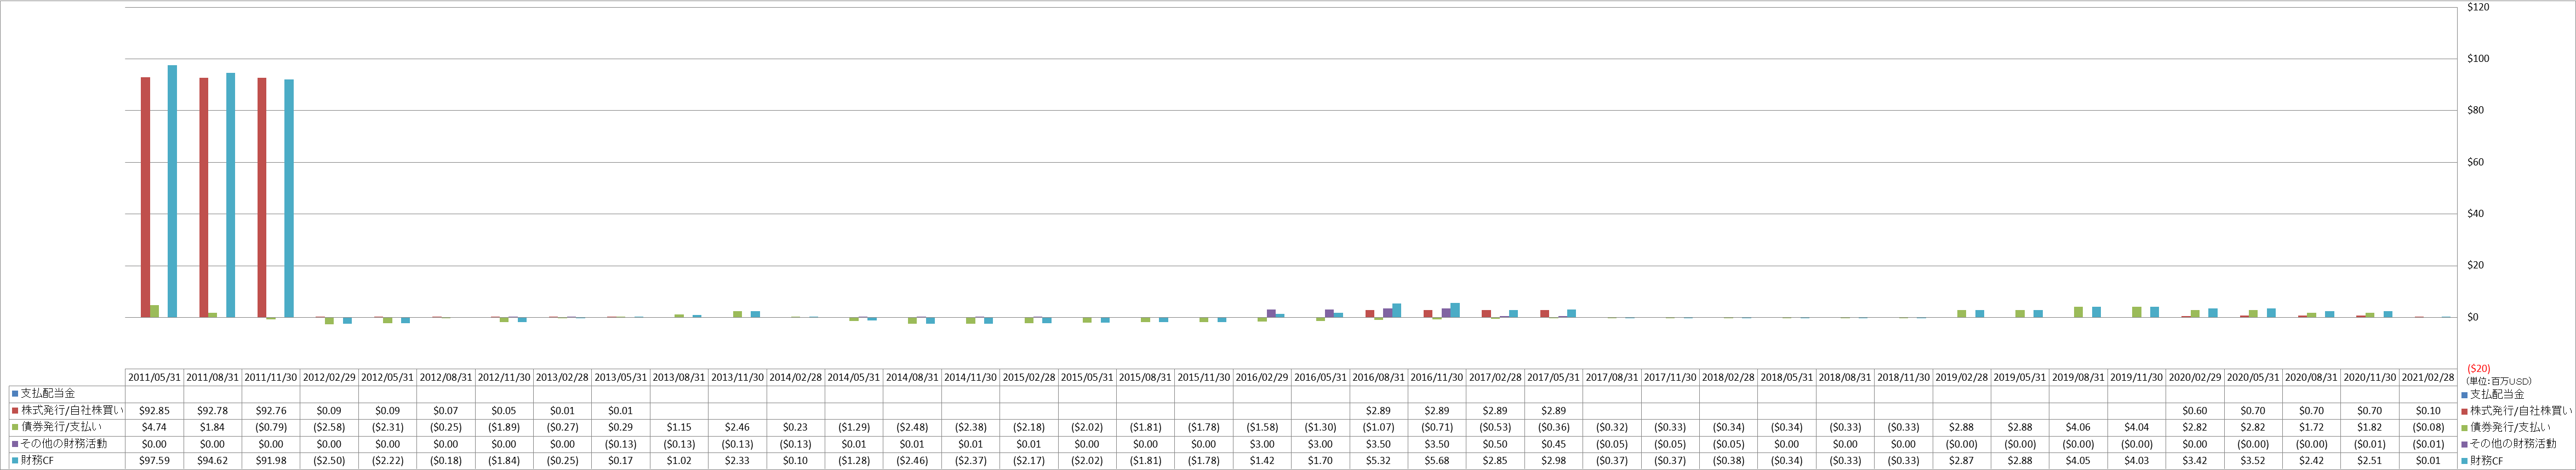Select the $3.42 財務CF value
This screenshot has width=2576, height=470.
2195,461
